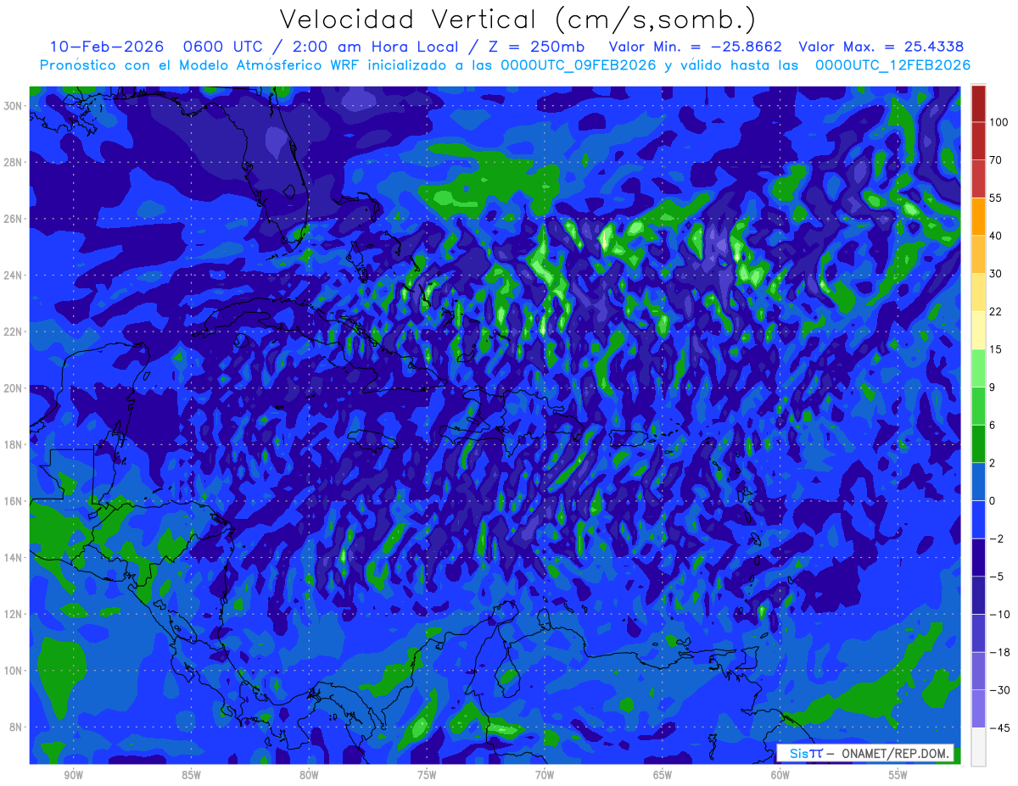This screenshot has width=1018, height=786.
Task: Click the "80W" longitude axis label
Action: pyautogui.click(x=309, y=775)
